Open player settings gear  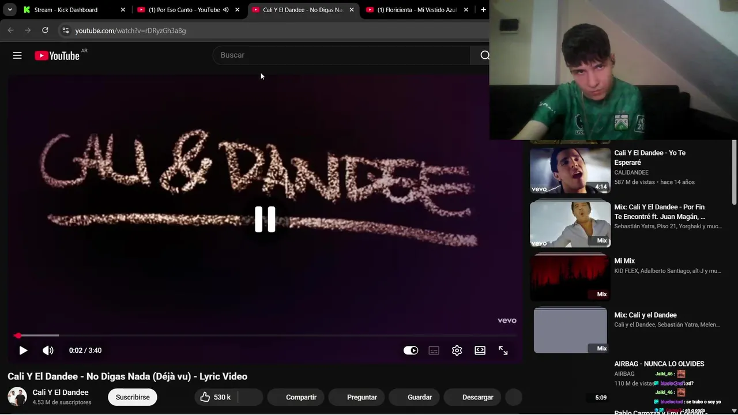(x=457, y=350)
